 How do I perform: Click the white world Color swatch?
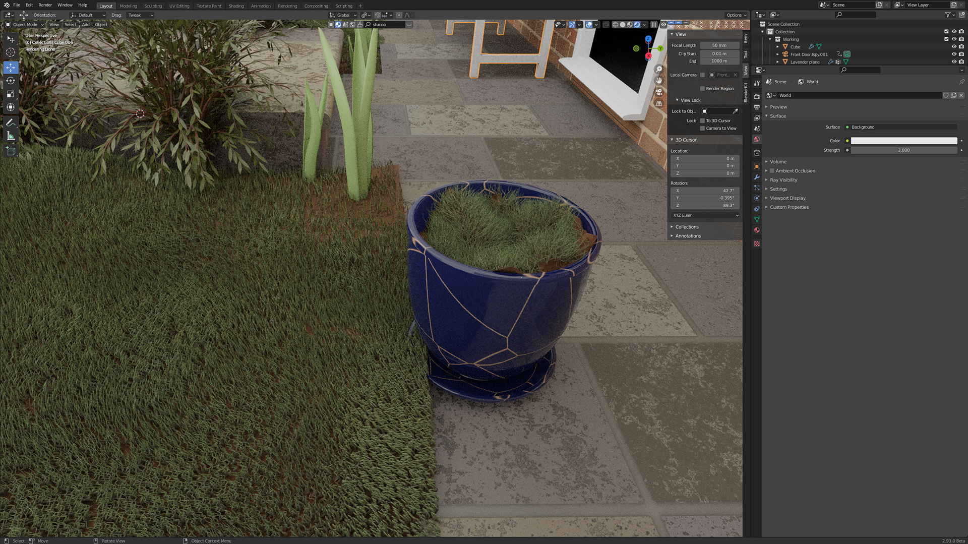[903, 141]
